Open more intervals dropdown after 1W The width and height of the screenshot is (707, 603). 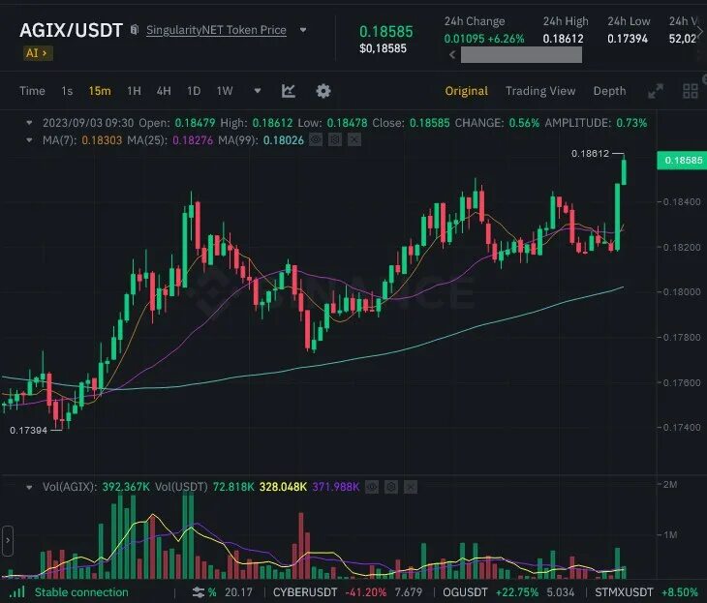pos(258,91)
